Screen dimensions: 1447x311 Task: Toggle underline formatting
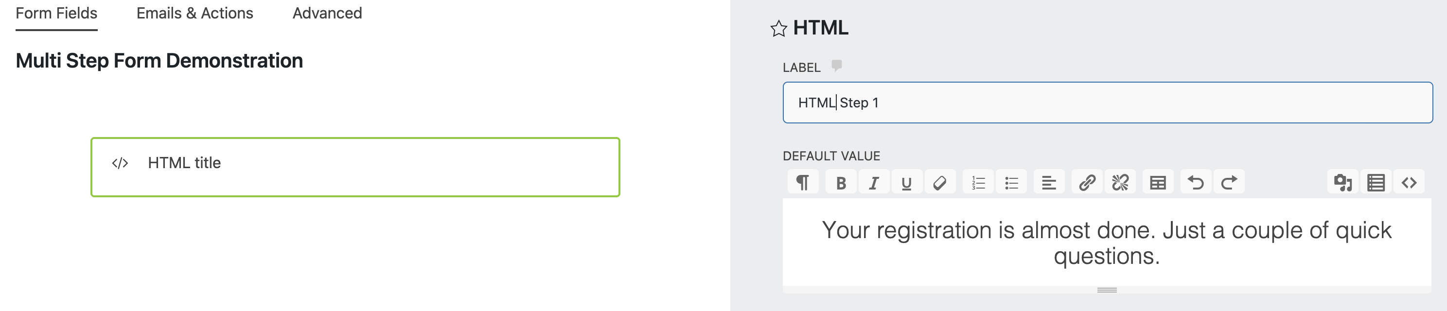pyautogui.click(x=906, y=181)
